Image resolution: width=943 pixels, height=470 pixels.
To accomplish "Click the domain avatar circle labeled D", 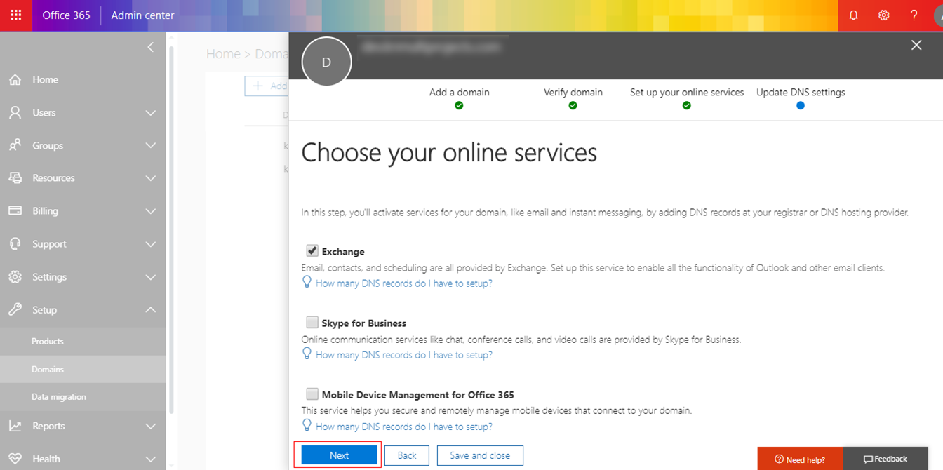I will 326,62.
